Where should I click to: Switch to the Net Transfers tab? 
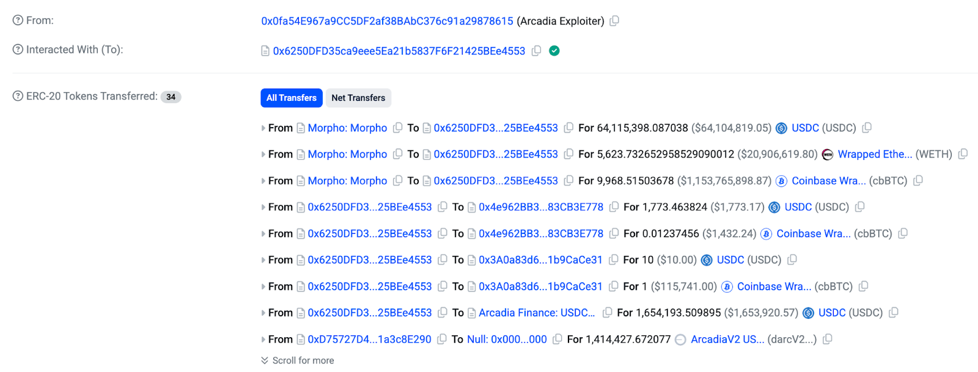click(x=358, y=98)
